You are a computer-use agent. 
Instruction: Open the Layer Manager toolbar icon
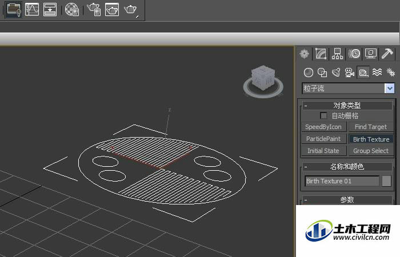(14, 10)
